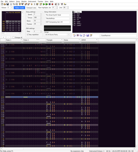Click the Tempo button in Song settings

[x=30, y=18]
